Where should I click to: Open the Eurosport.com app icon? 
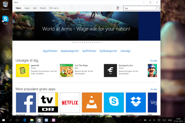pos(110,71)
